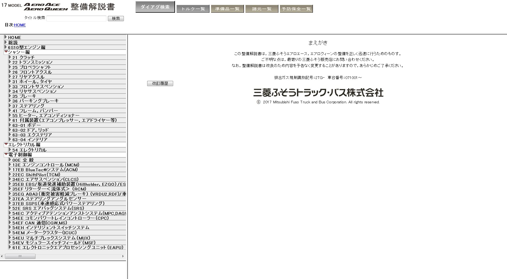Image resolution: width=507 pixels, height=279 pixels.
Task: Click the 検索 search button
Action: [116, 18]
